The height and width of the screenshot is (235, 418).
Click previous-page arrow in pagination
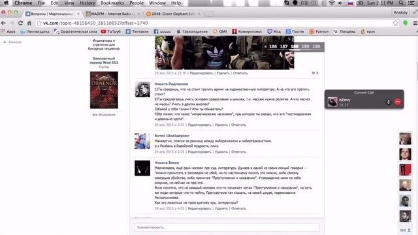tap(266, 46)
